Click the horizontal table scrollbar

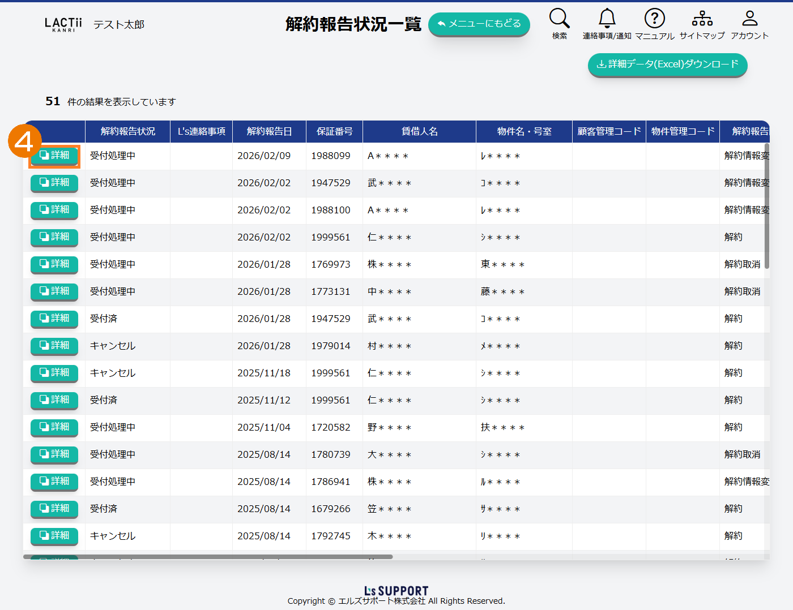click(208, 557)
